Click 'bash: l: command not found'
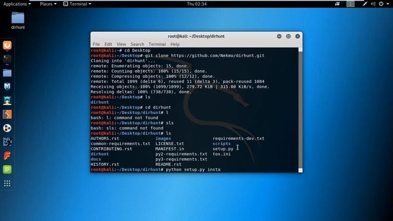Screen dimensions: 393x221 pos(124,118)
